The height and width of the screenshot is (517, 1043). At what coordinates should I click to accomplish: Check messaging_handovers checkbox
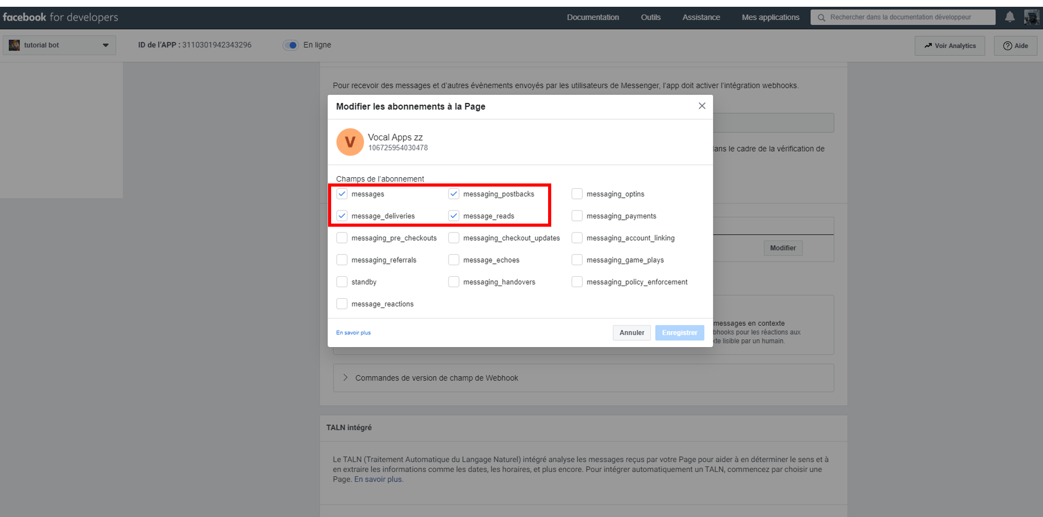(454, 281)
